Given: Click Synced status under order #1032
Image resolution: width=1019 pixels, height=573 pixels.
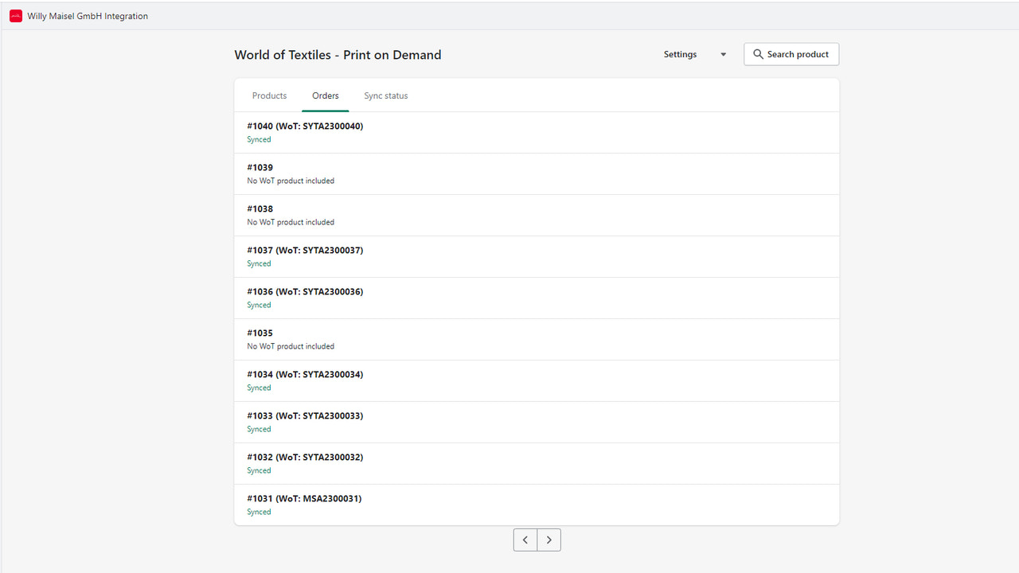Looking at the screenshot, I should [x=259, y=470].
